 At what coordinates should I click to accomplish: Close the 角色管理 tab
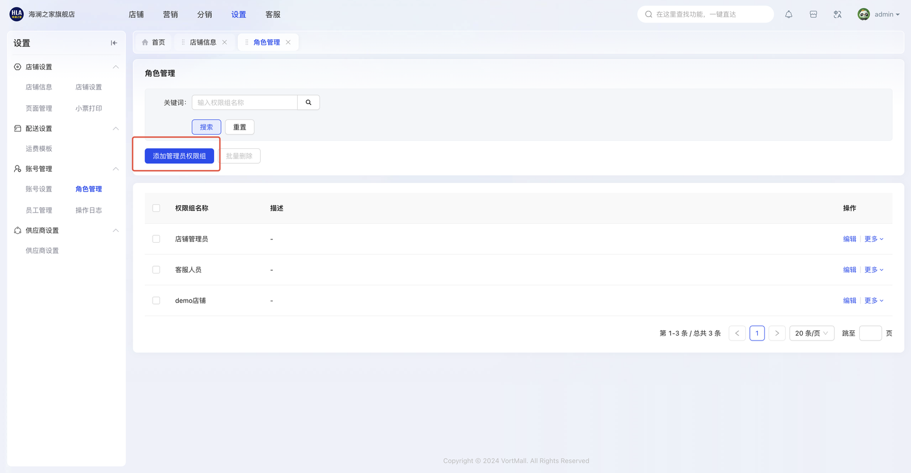288,42
